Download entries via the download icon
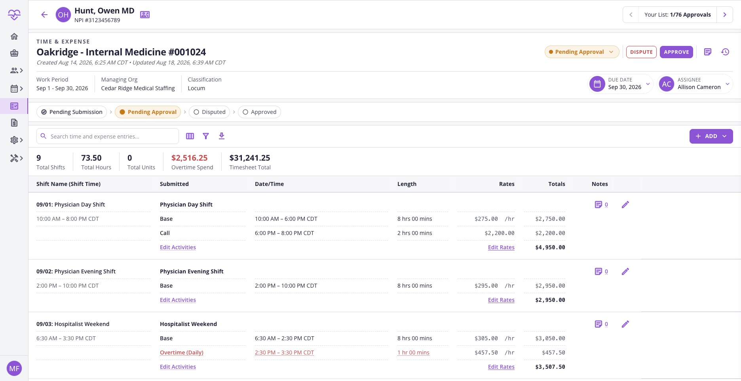Screen dimensions: 741x381 pos(222,136)
